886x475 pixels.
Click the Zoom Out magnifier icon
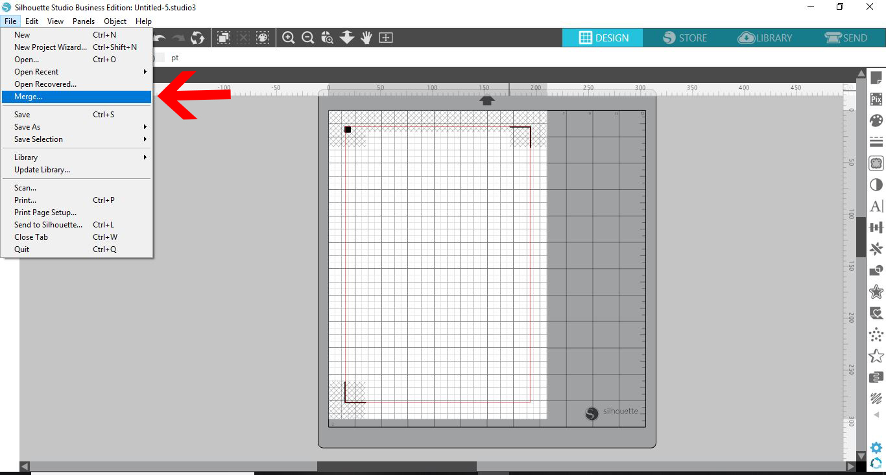coord(308,38)
